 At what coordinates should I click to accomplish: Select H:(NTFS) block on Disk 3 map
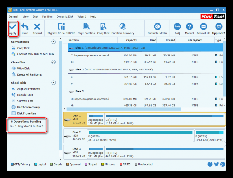point(165,153)
